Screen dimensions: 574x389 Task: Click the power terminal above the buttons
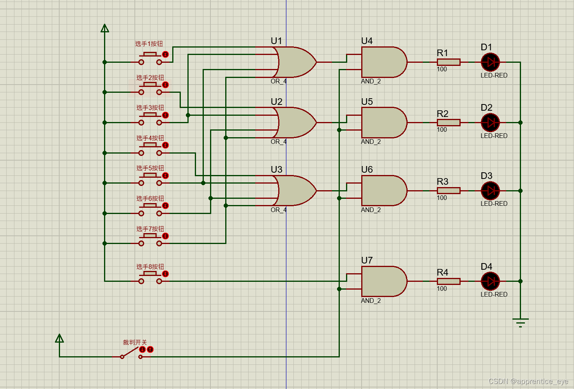coord(104,28)
